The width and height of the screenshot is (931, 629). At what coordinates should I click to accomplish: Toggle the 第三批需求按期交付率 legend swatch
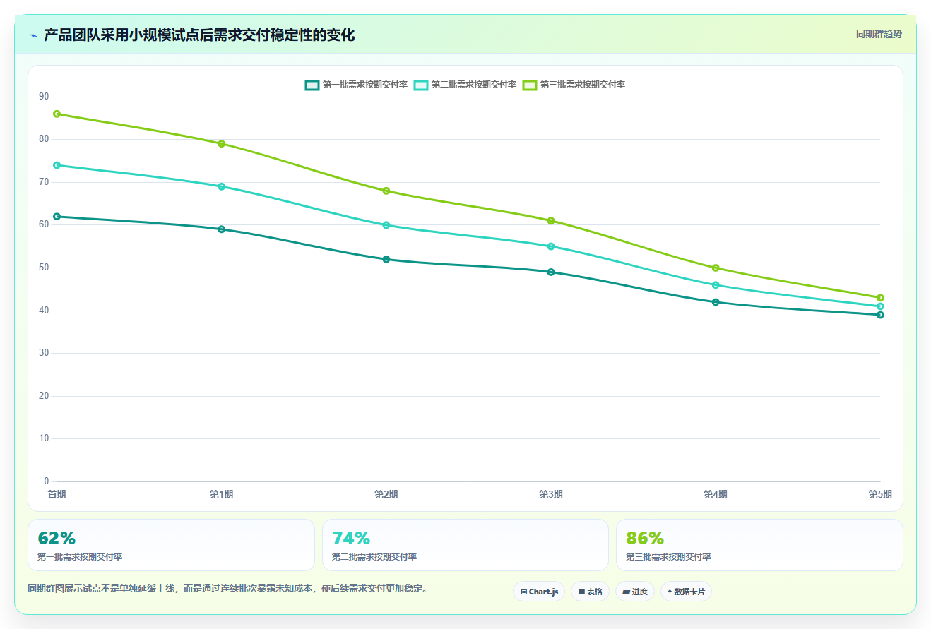pos(530,85)
